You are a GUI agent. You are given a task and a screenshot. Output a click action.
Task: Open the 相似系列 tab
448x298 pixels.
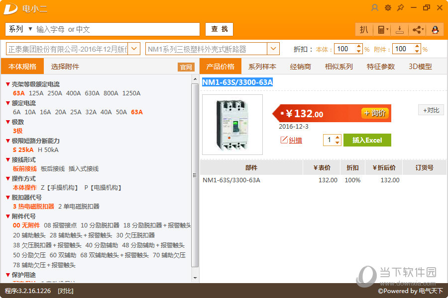338,67
